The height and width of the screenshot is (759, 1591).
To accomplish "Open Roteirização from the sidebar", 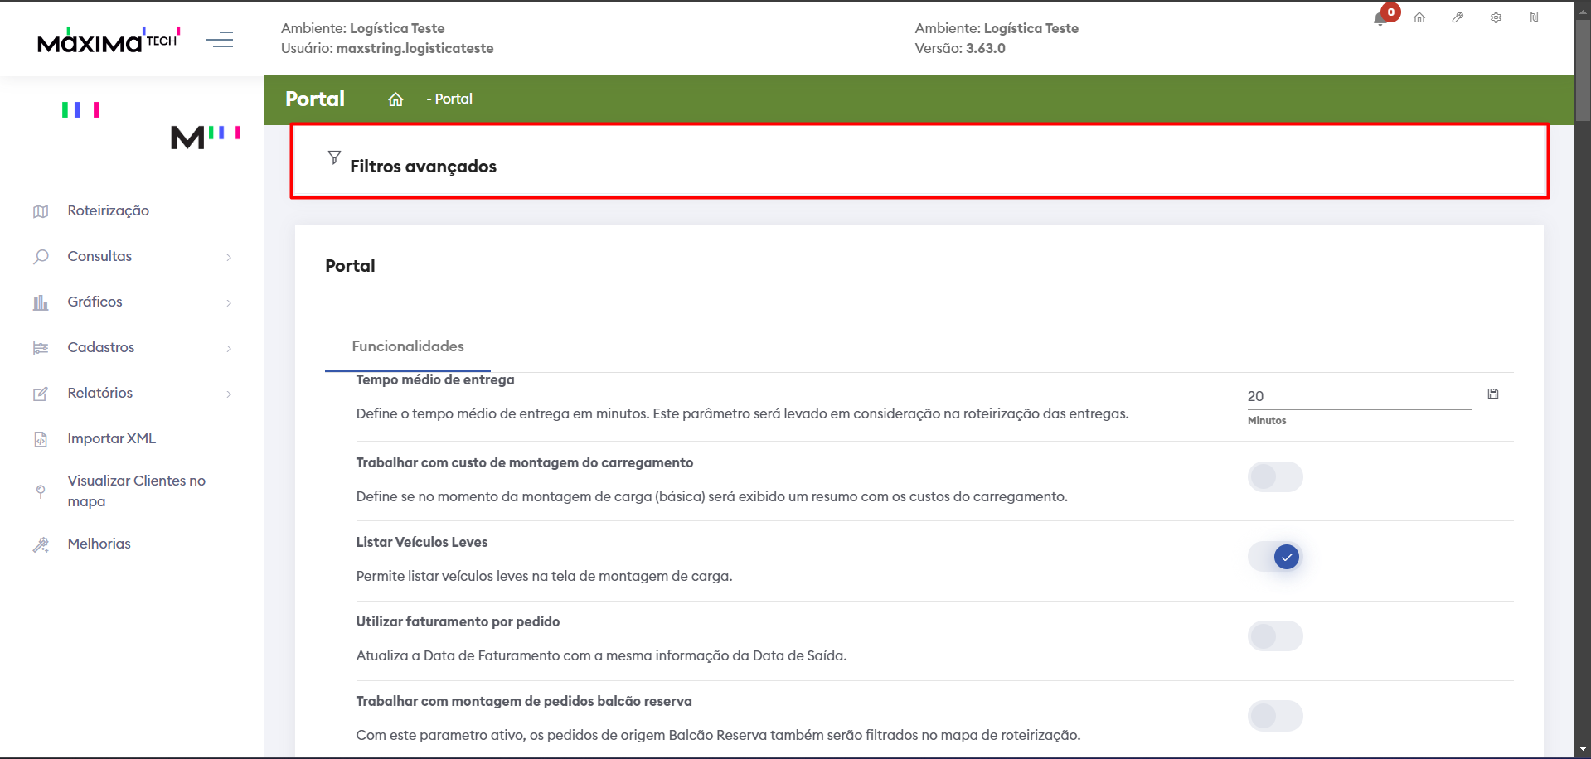I will pos(109,211).
